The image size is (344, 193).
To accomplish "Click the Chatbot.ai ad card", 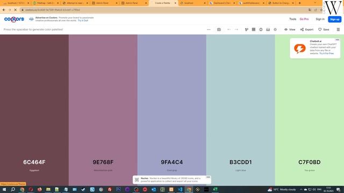I will [315, 48].
